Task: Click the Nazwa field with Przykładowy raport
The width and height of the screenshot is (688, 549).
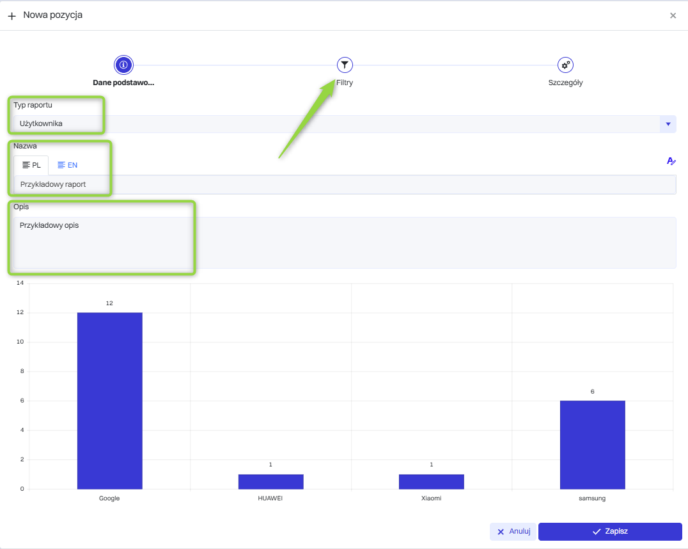Action: pyautogui.click(x=344, y=184)
